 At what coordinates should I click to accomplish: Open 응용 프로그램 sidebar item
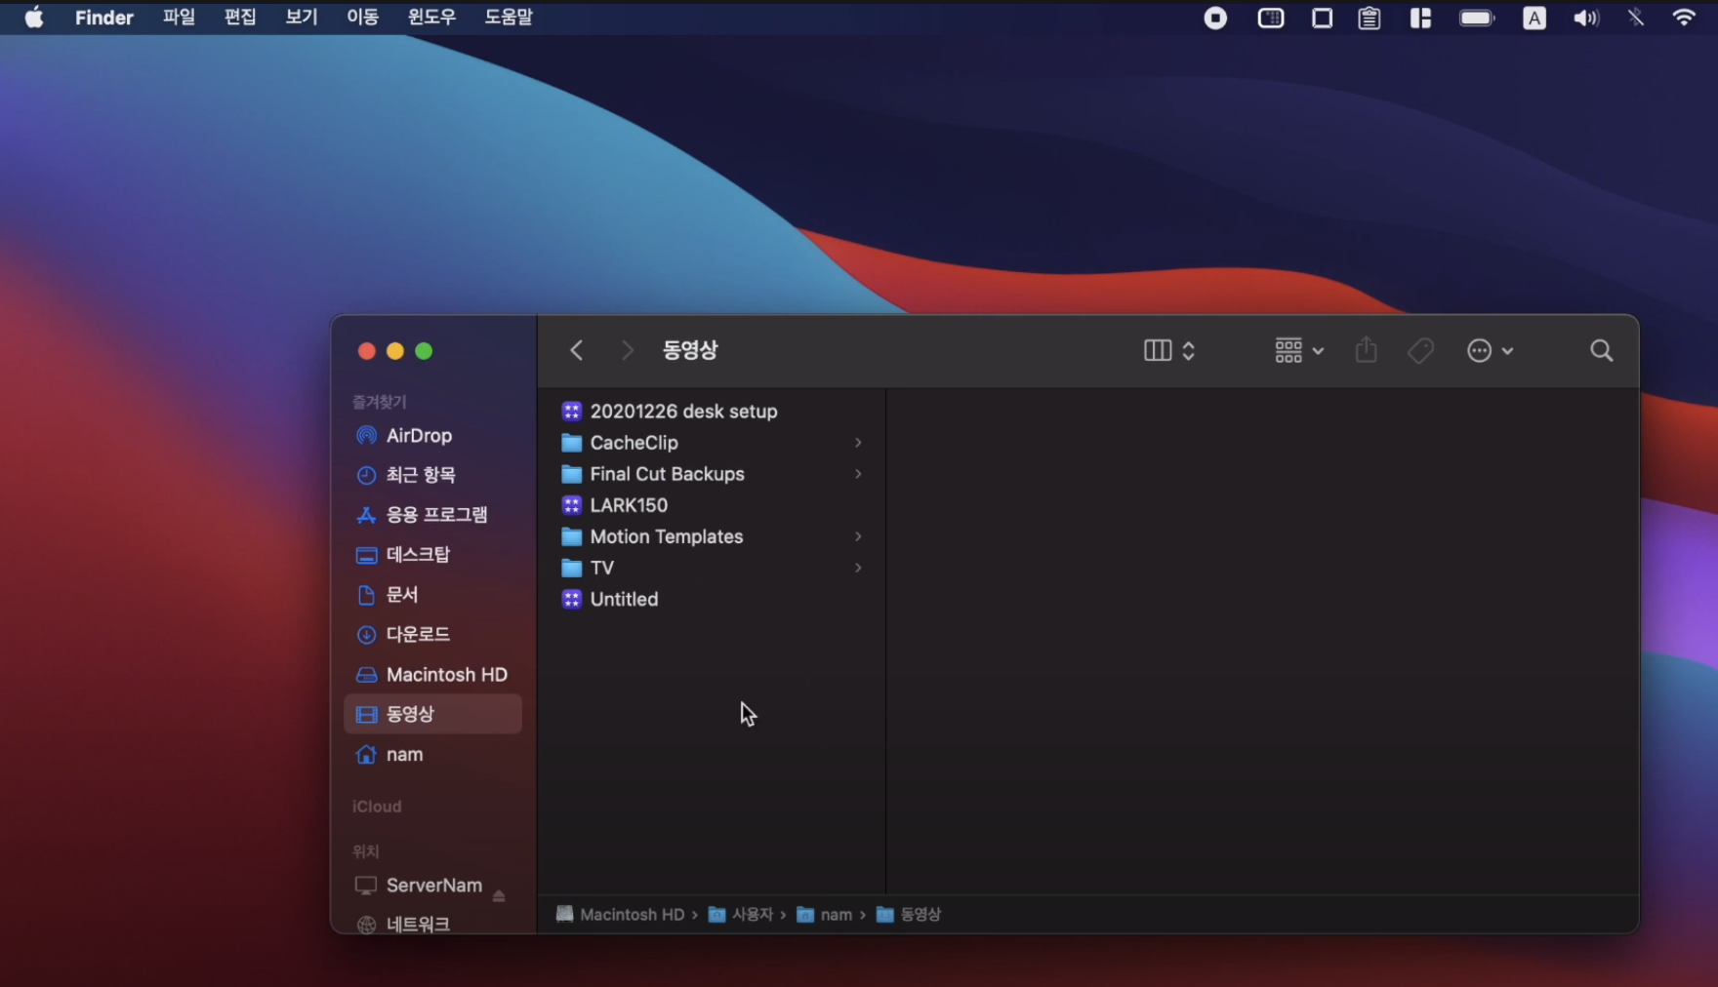pyautogui.click(x=432, y=515)
